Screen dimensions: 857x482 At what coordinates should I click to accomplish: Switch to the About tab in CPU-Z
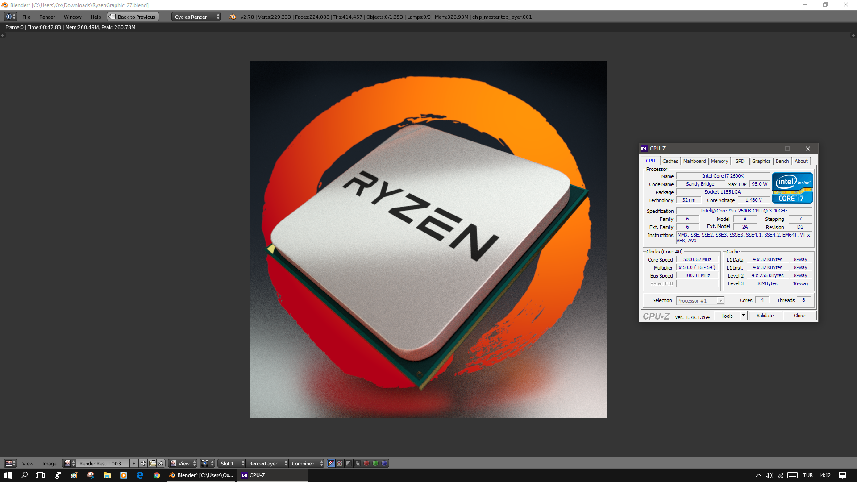pos(801,161)
